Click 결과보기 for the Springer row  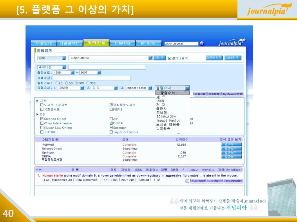(231, 153)
